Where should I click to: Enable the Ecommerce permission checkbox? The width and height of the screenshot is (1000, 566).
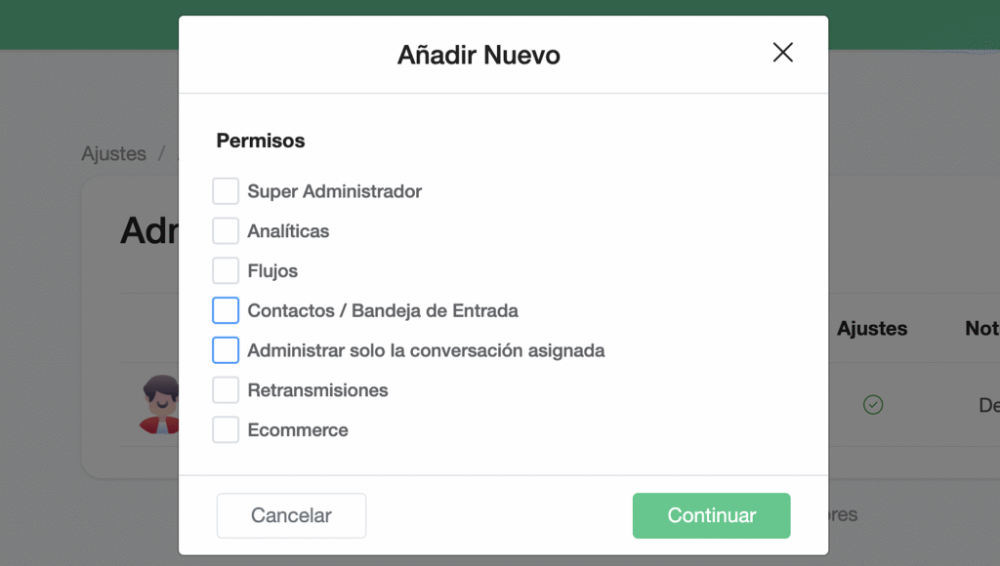click(226, 430)
